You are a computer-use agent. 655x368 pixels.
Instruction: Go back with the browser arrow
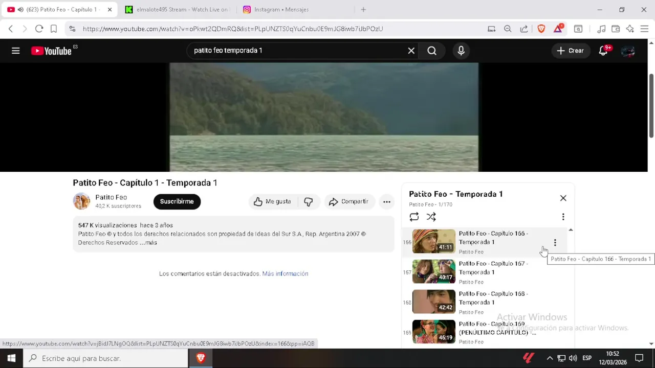(11, 29)
